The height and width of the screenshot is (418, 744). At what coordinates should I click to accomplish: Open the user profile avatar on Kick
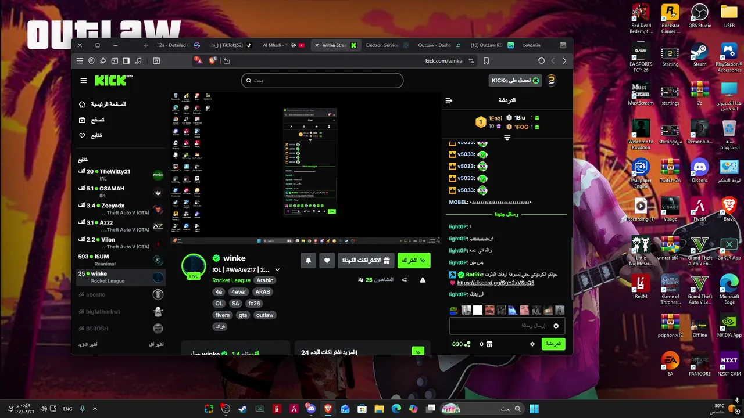[x=551, y=81]
